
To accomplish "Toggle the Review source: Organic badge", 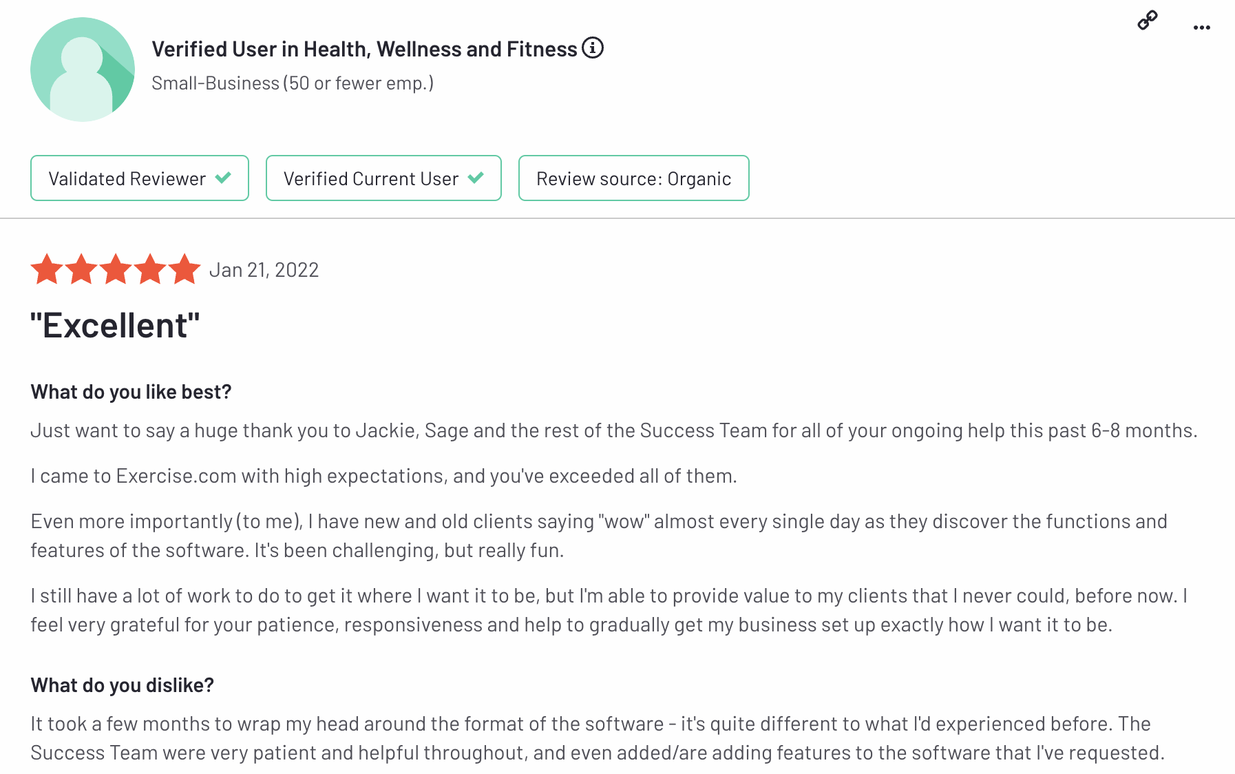I will [x=633, y=178].
